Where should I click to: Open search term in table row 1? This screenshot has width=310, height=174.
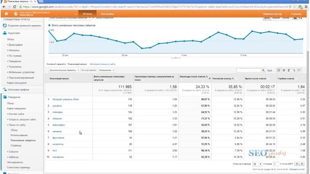[x=66, y=100]
